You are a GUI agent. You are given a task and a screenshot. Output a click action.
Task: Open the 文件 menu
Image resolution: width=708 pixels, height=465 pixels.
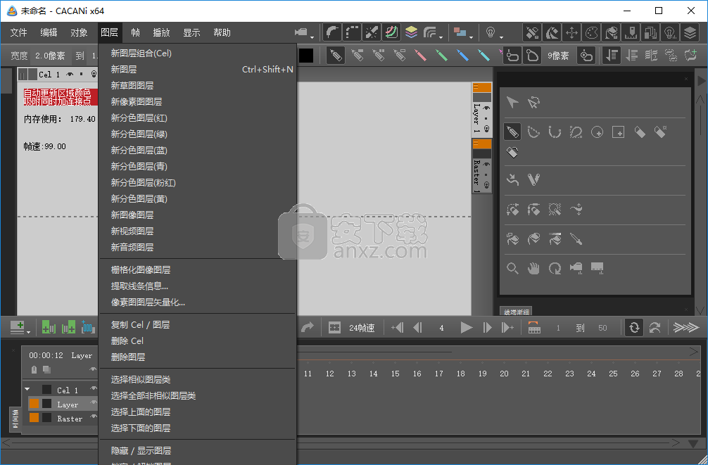click(x=18, y=32)
